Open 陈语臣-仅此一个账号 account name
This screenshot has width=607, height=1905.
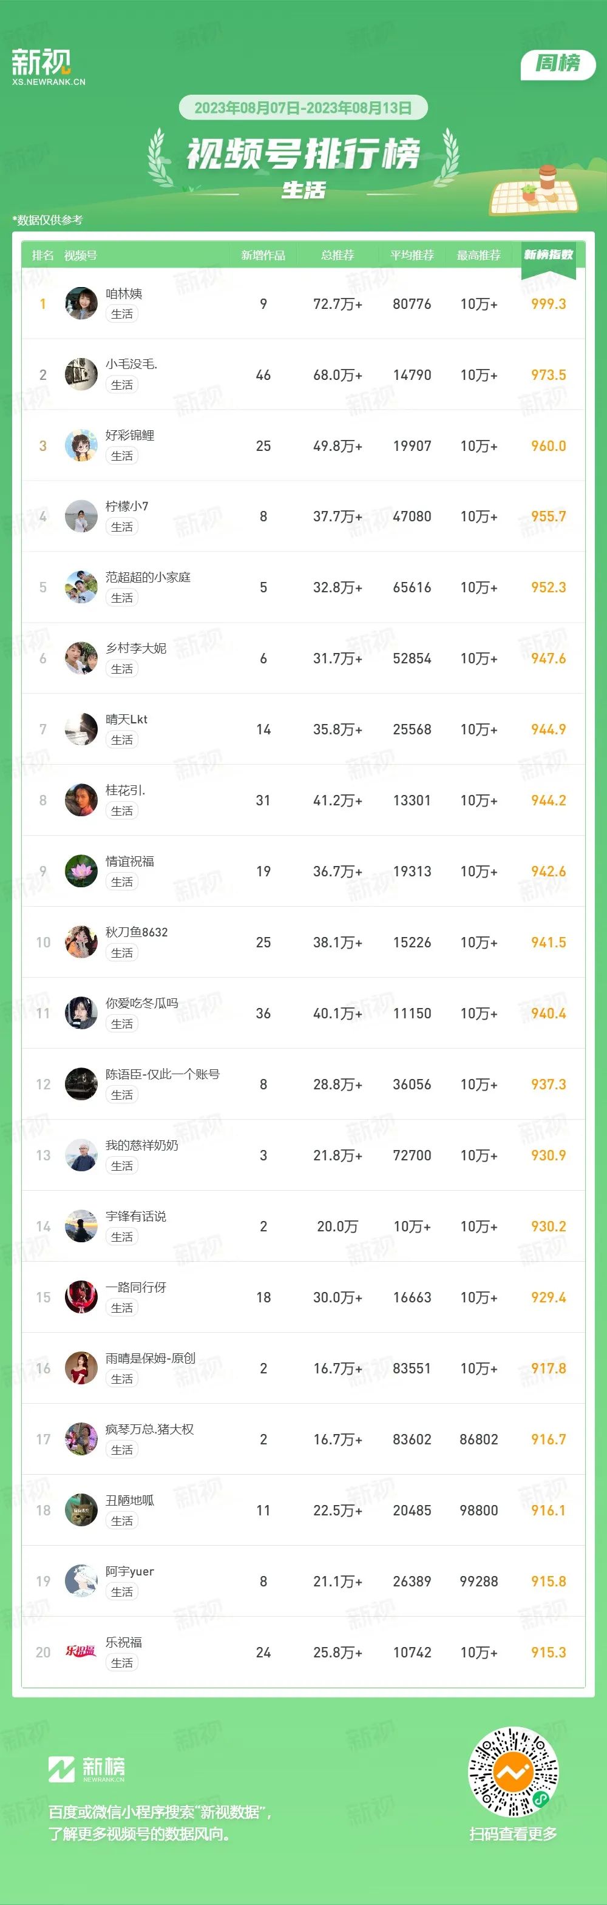point(163,1074)
